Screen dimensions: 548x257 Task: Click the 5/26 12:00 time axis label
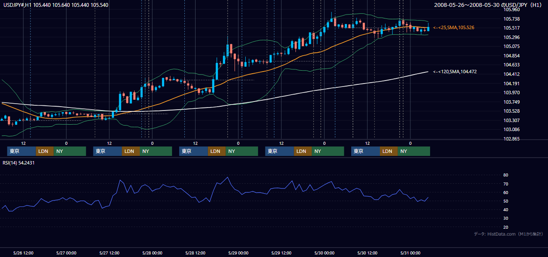click(x=23, y=253)
